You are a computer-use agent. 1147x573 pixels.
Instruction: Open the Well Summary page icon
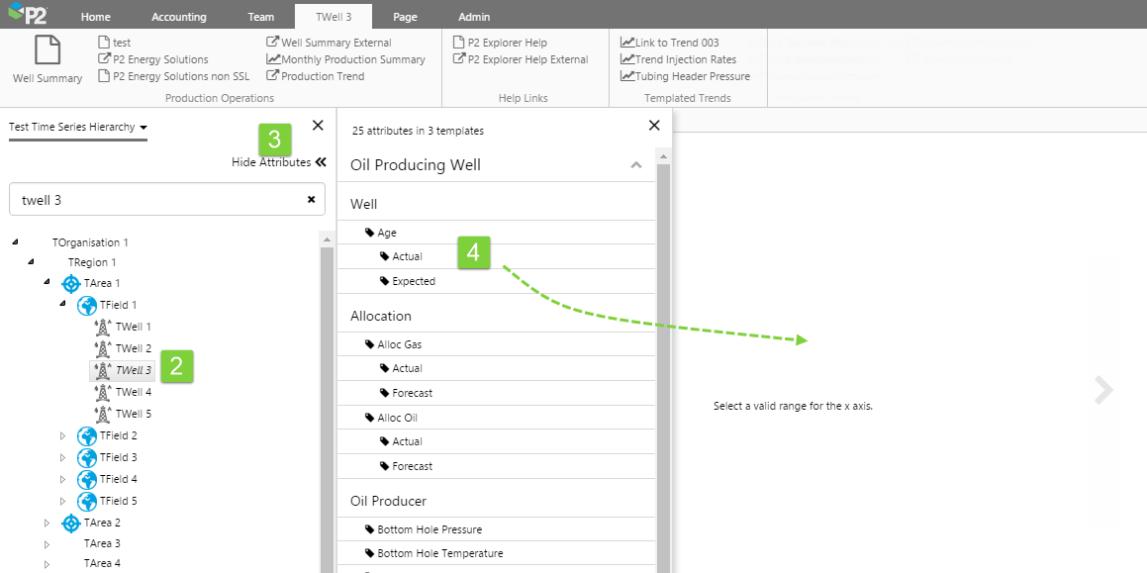coord(47,51)
